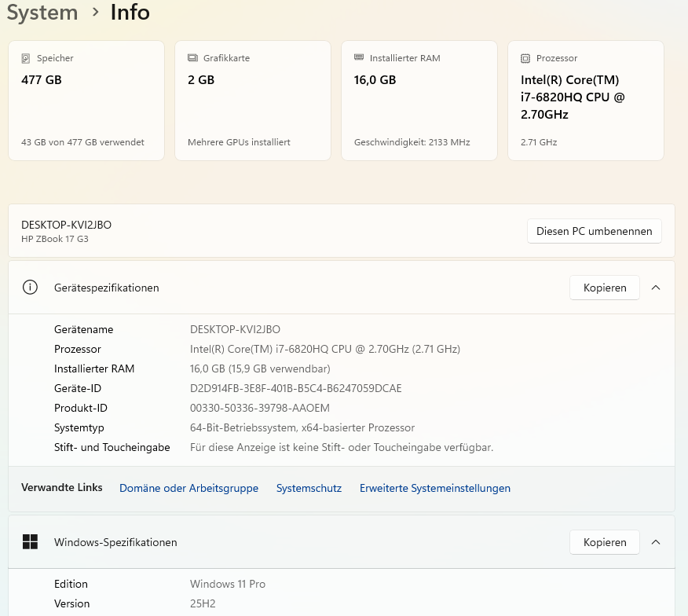Click the Windows-Spezifikationen header title
Image resolution: width=688 pixels, height=616 pixels.
tap(115, 542)
